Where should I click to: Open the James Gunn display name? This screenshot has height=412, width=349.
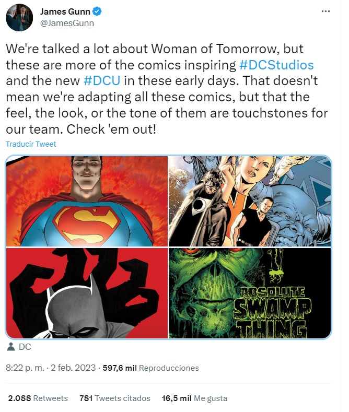tap(65, 11)
